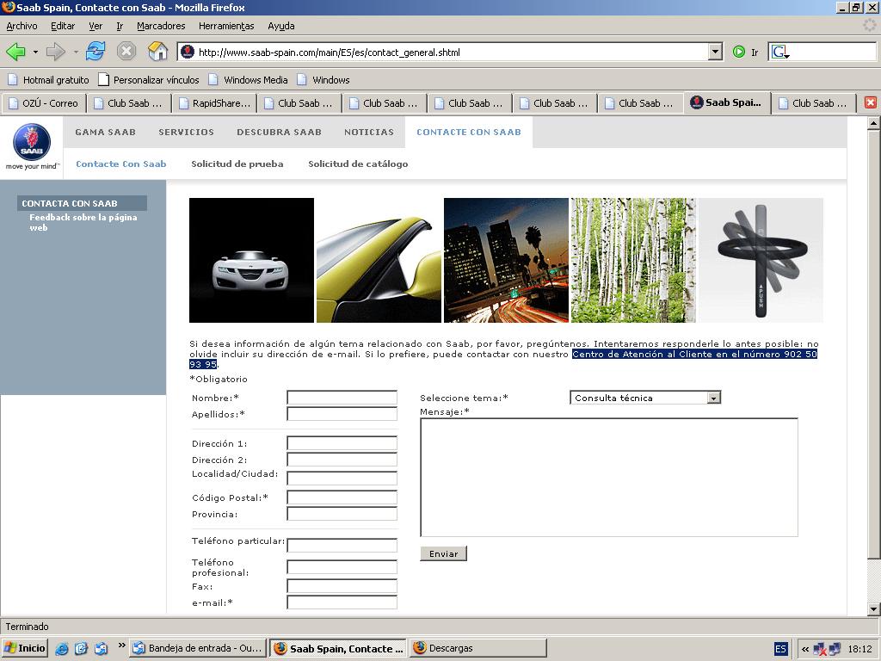Open Feedback sobre la página web link
This screenshot has height=661, width=881.
click(83, 223)
